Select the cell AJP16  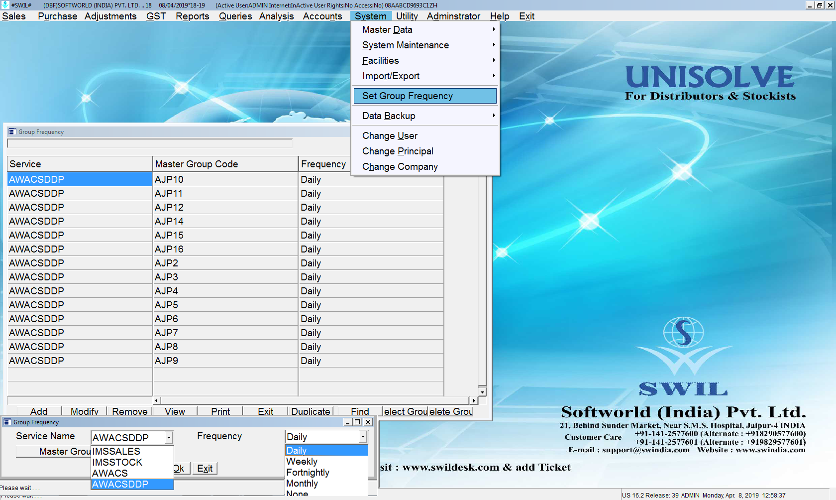tap(225, 249)
